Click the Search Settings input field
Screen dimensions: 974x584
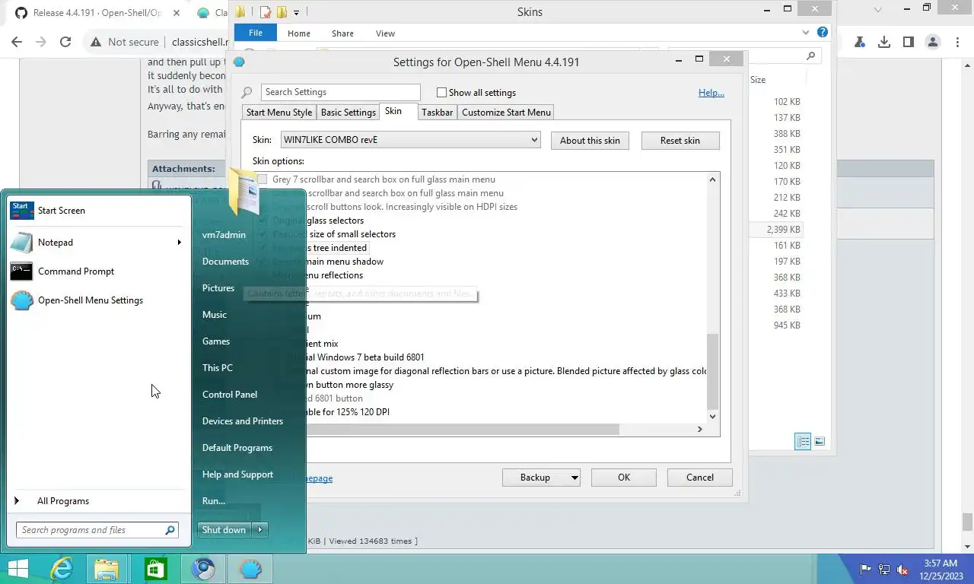click(340, 92)
